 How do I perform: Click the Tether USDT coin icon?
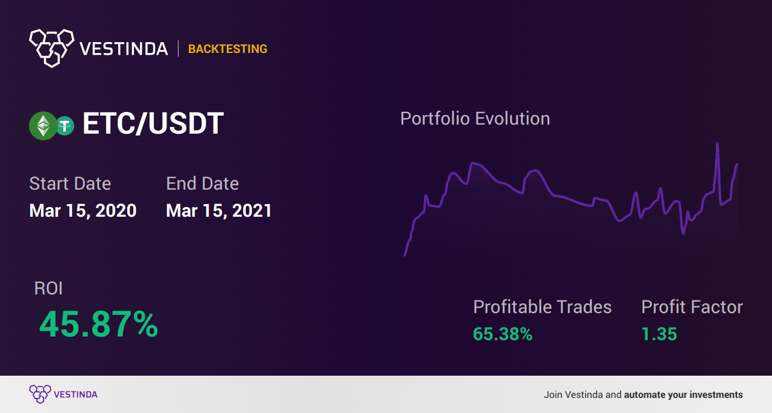(65, 126)
